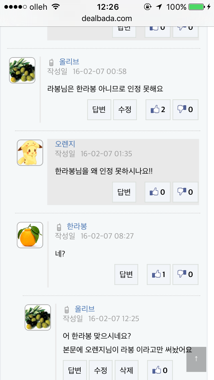Screen dimensions: 214x380
Task: Tap 오렌지's Pikachu avatar thumbnail
Action: (30, 153)
